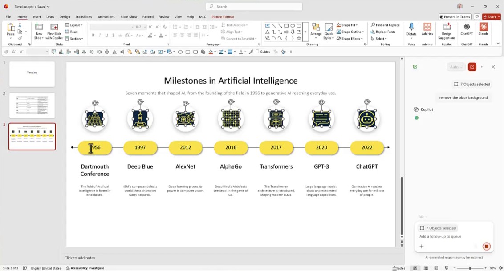This screenshot has width=504, height=271.
Task: Toggle Notes pane in status bar
Action: coord(399,268)
